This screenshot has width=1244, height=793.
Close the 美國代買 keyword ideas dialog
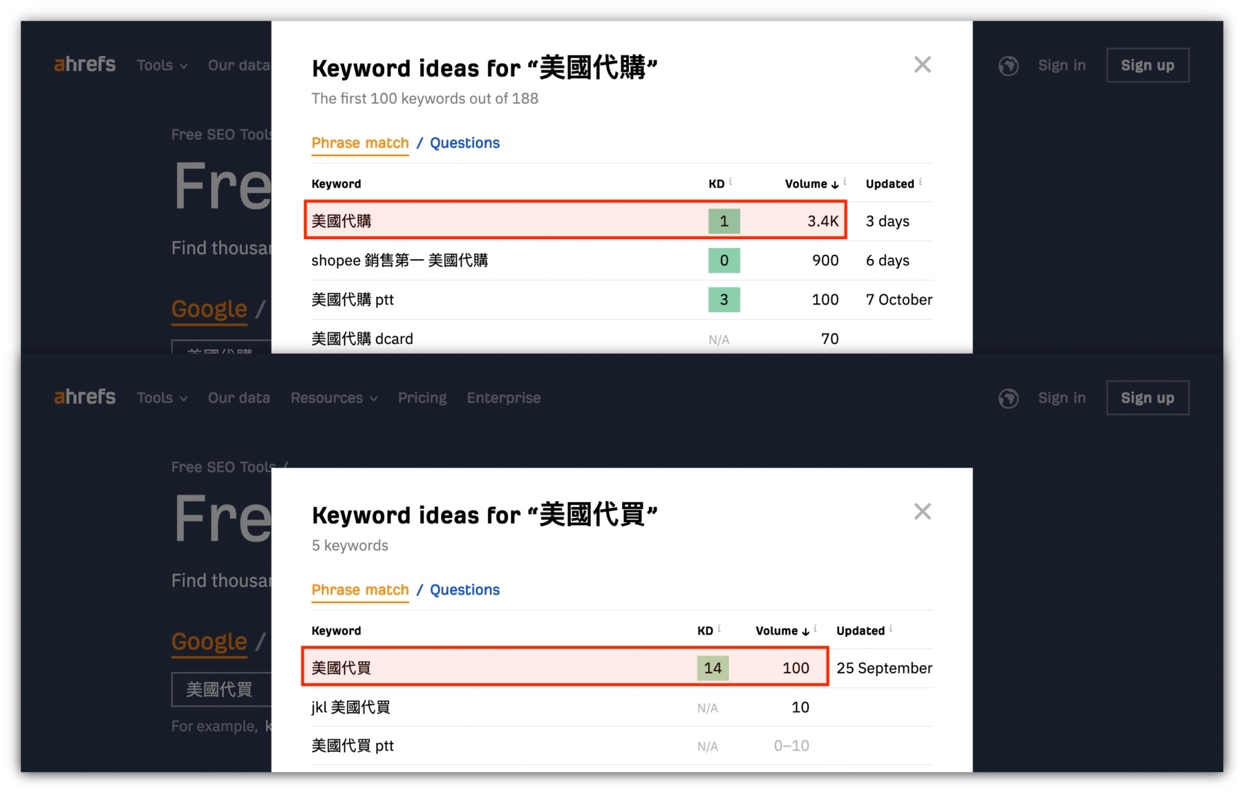tap(922, 512)
